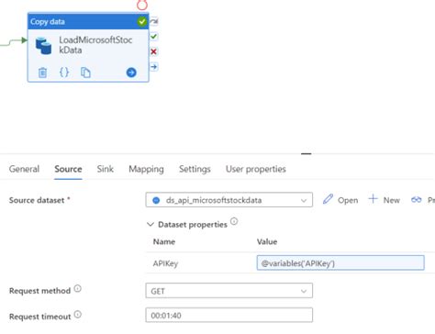This screenshot has width=435, height=334.
Task: Collapse the Dataset properties section
Action: [151, 225]
